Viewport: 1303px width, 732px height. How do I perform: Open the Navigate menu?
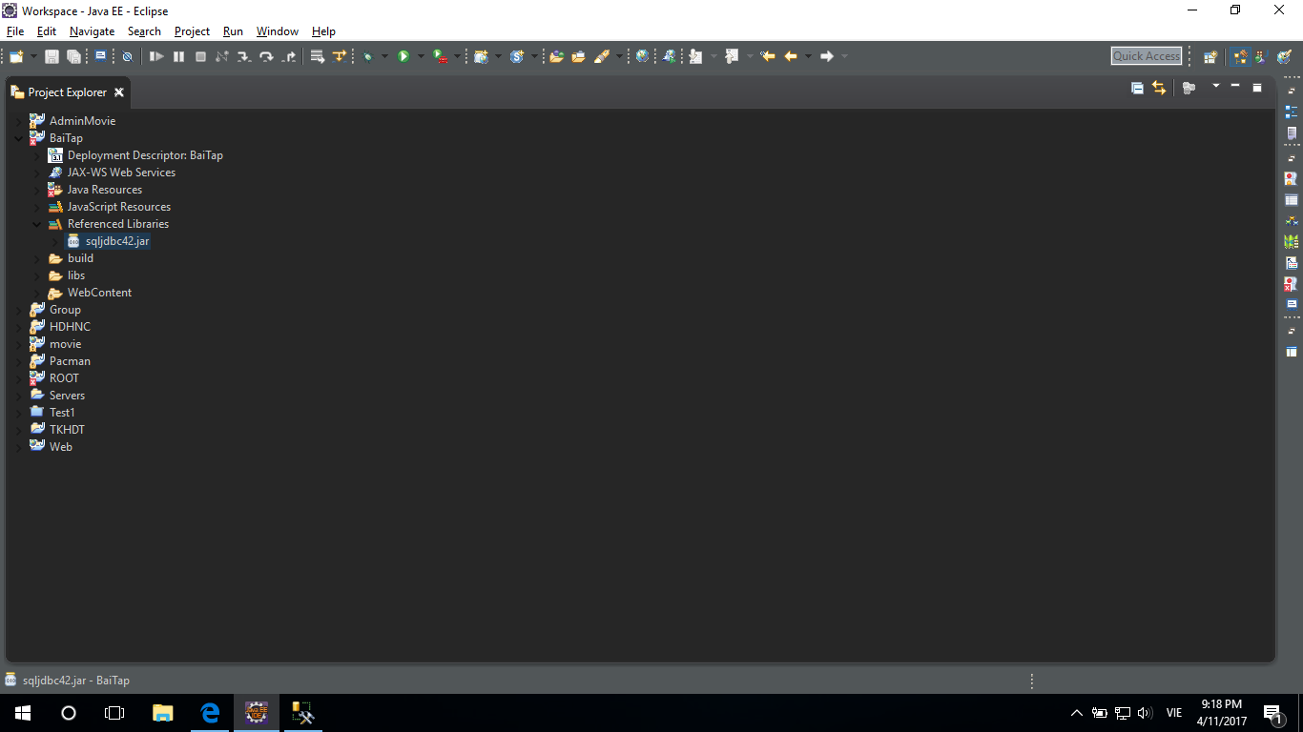[x=92, y=31]
